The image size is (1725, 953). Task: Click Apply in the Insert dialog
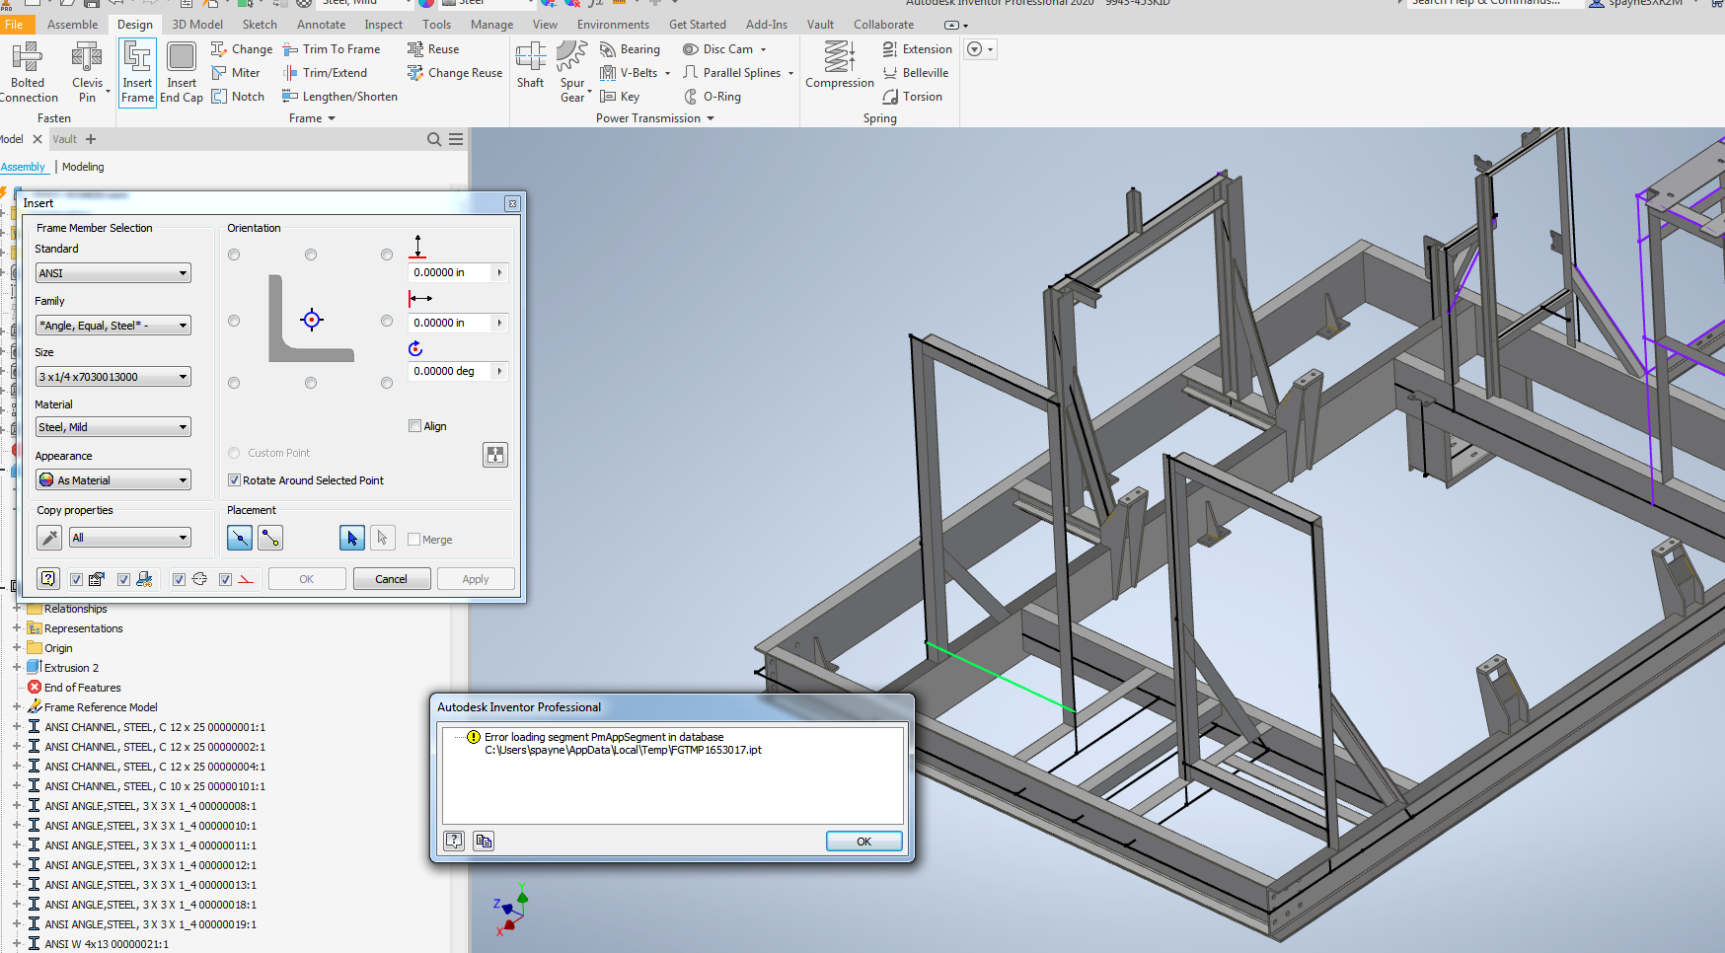coord(476,578)
